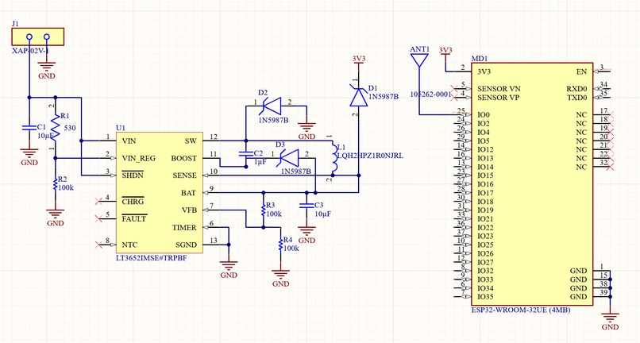This screenshot has height=343, width=640.
Task: Click the LT3652IMSE#TRPBF part label
Action: pyautogui.click(x=152, y=258)
